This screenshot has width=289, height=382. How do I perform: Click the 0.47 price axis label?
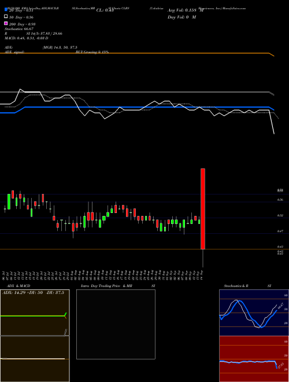(x=280, y=231)
